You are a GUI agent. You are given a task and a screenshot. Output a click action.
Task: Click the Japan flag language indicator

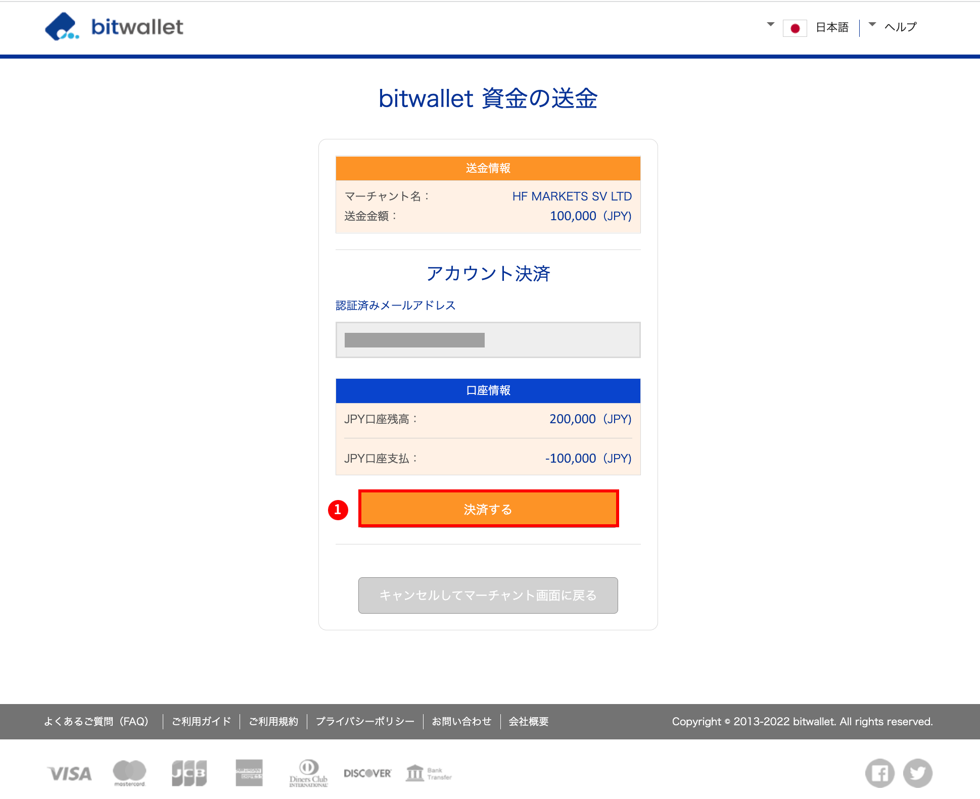point(795,28)
